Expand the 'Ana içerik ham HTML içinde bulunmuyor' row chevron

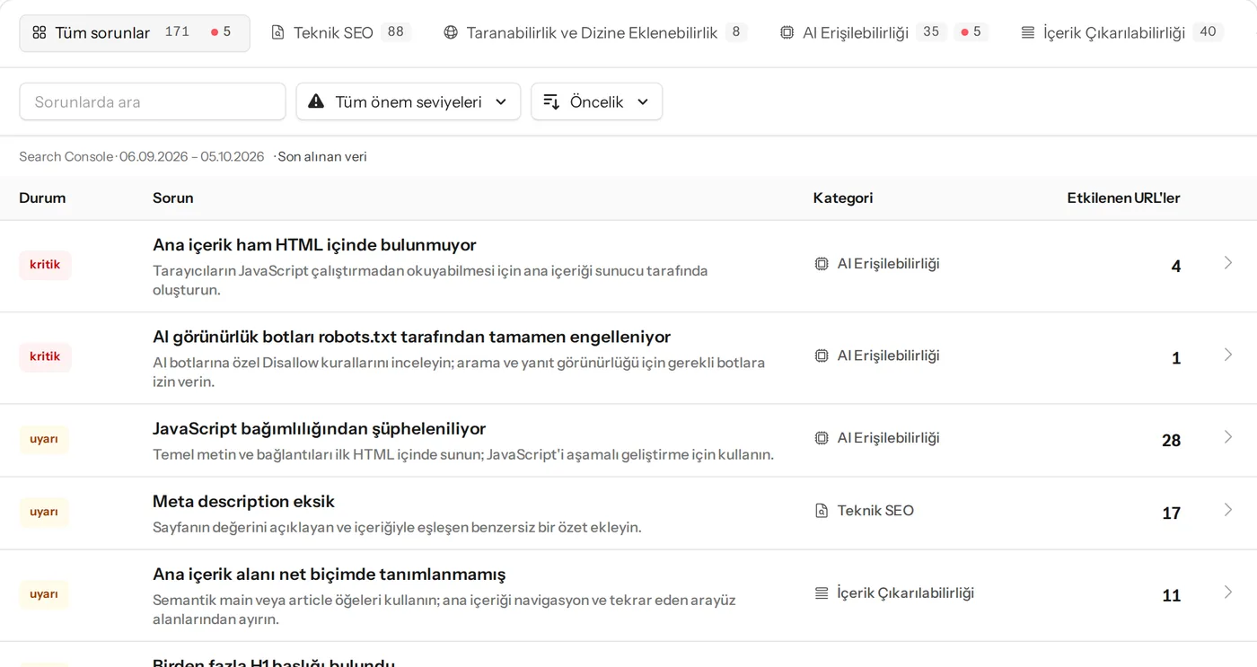1229,263
